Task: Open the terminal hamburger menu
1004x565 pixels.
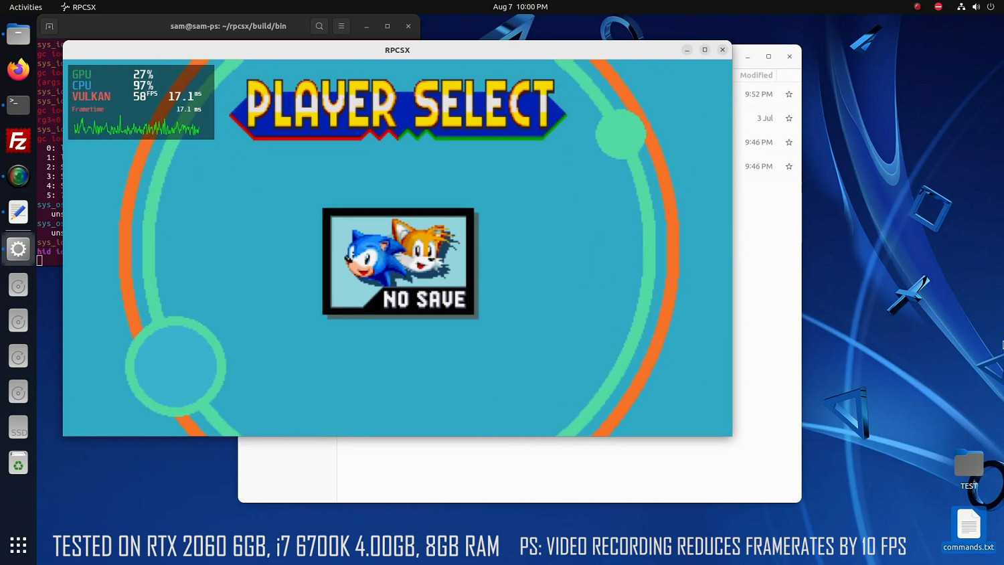Action: click(x=341, y=26)
